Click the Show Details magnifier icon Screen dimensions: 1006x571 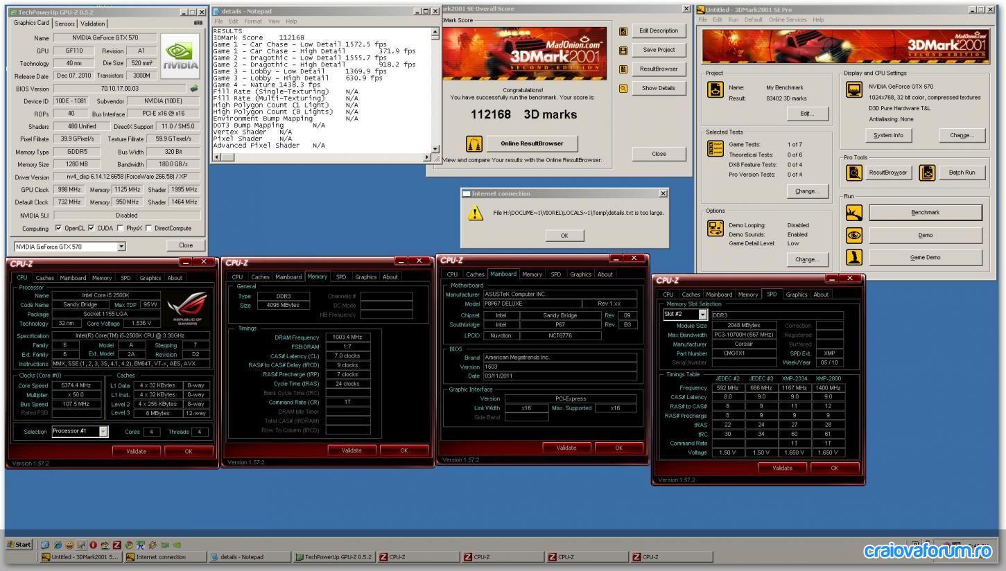click(623, 88)
